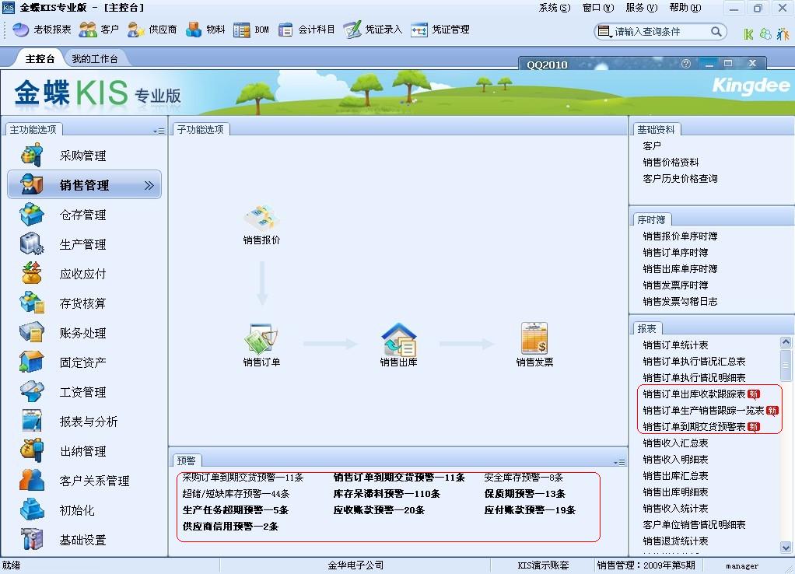The width and height of the screenshot is (795, 574).
Task: Open 服务(V) menu
Action: 642,8
